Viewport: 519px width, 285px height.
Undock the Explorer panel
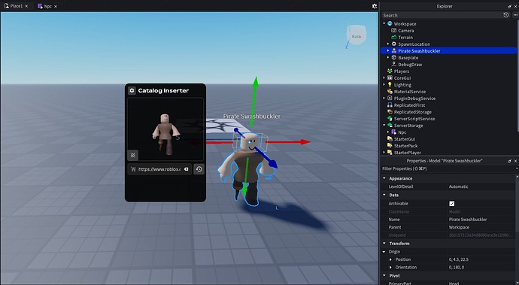[509, 6]
